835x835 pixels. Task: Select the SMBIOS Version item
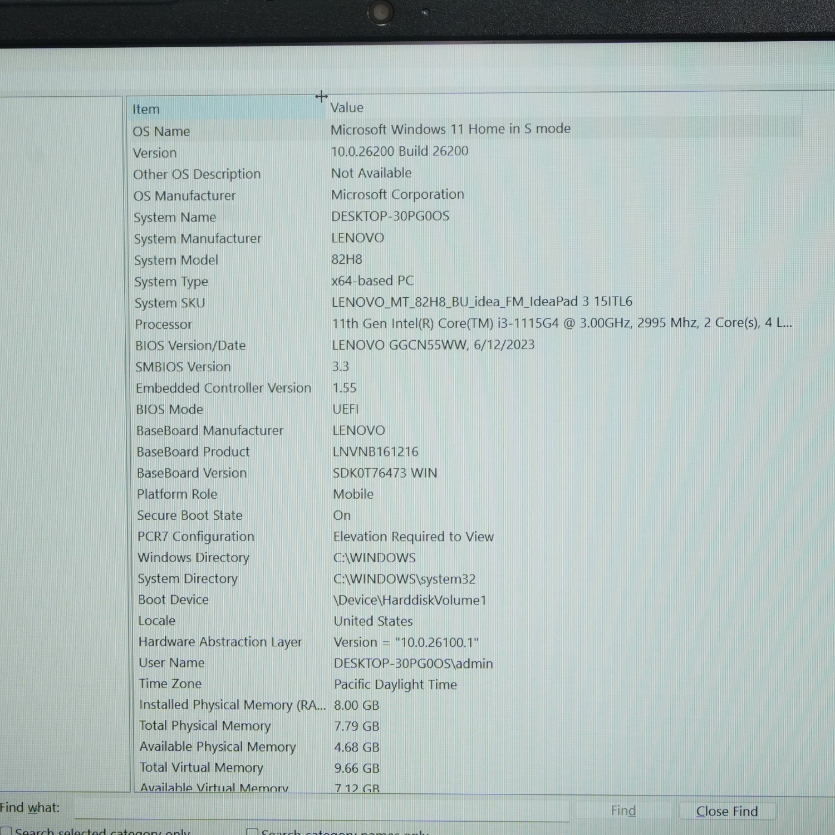click(183, 367)
